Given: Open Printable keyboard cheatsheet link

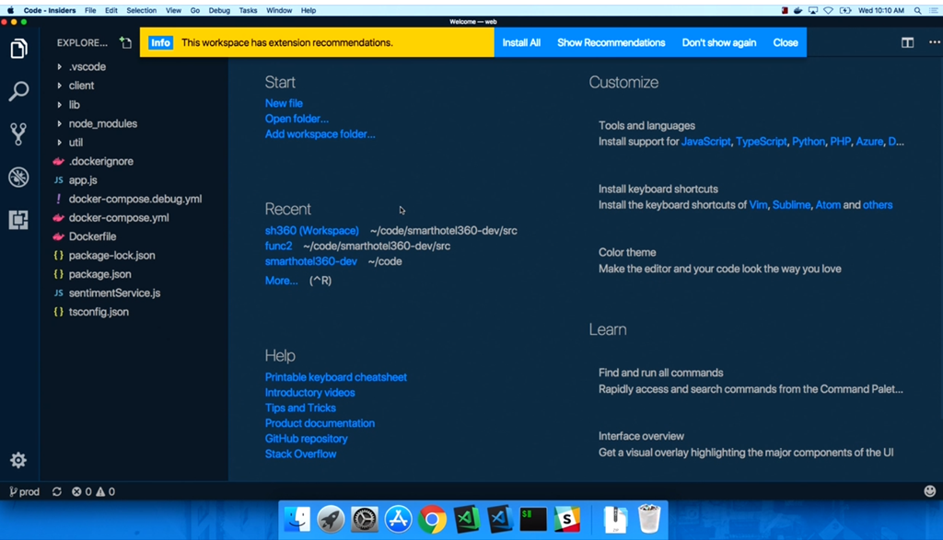Looking at the screenshot, I should tap(335, 377).
